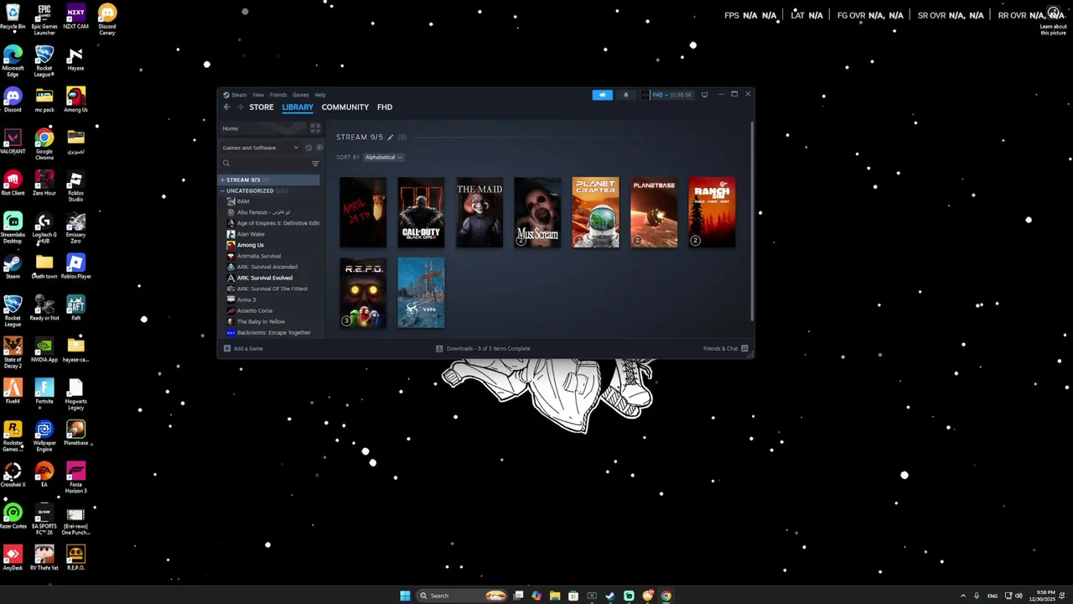Screen dimensions: 1073x604
Task: Toggle the STREAM 9/5 collection expander
Action: click(x=222, y=180)
